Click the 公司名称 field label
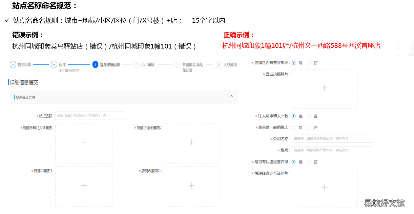 (x=281, y=139)
